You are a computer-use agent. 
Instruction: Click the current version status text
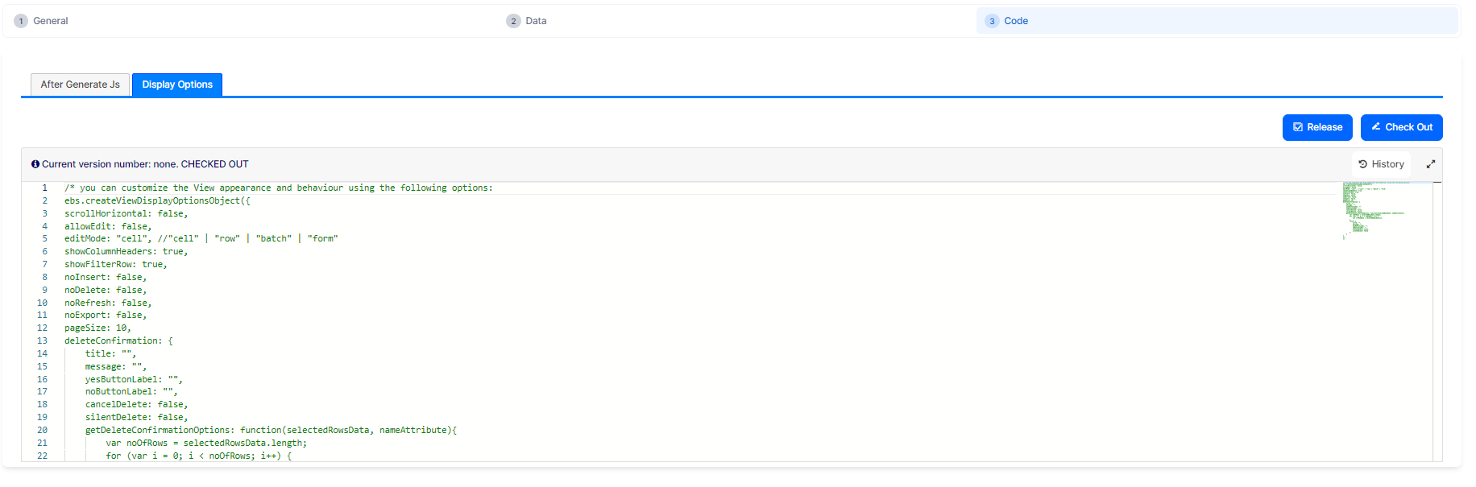click(x=145, y=164)
